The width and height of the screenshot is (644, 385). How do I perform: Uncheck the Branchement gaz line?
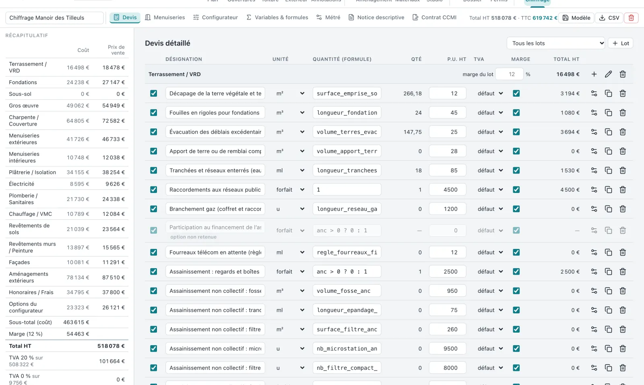[153, 209]
